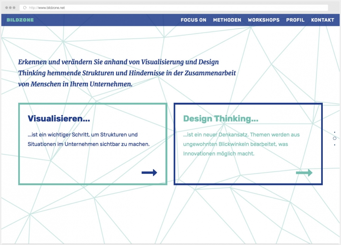
Task: Click the text 'Innovationen möglich macht.'
Action: click(x=219, y=153)
